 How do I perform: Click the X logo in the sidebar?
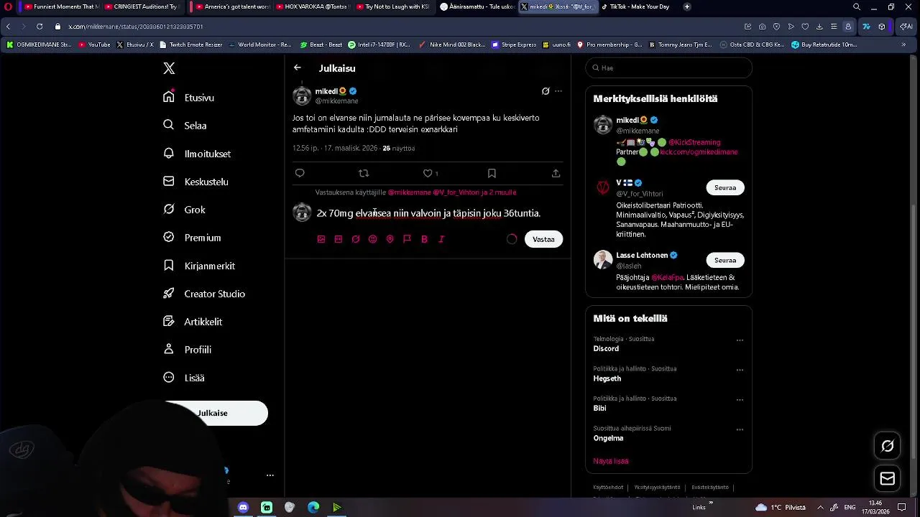coord(169,68)
